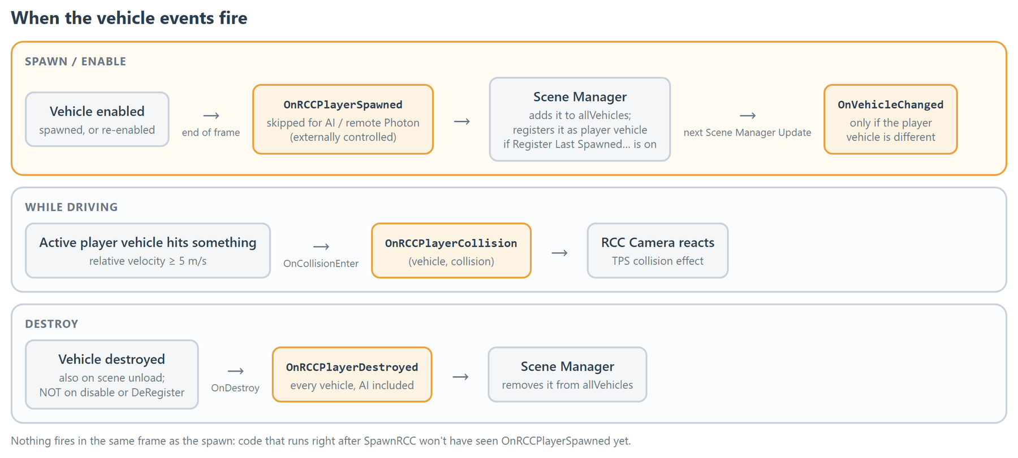
Task: Click the "OnDestroy" arrow label
Action: click(x=235, y=387)
